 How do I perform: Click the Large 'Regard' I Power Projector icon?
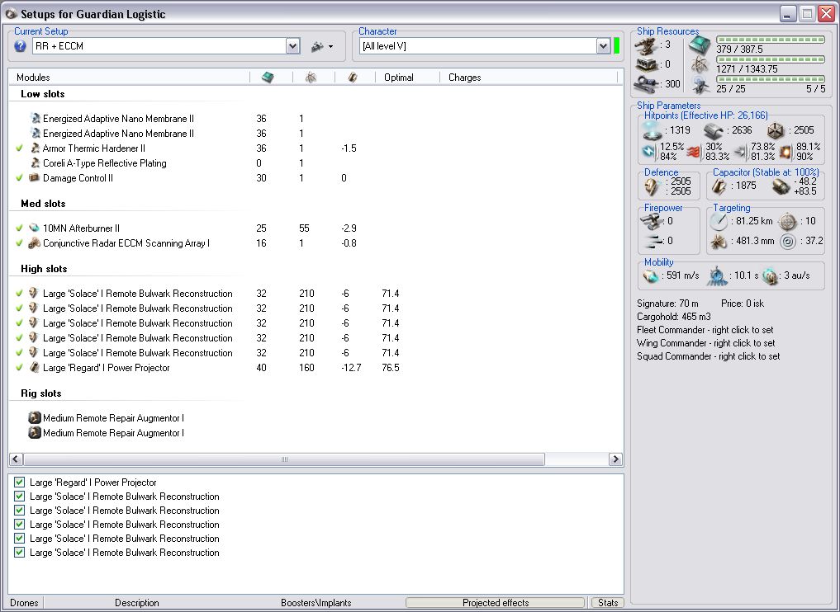point(34,368)
